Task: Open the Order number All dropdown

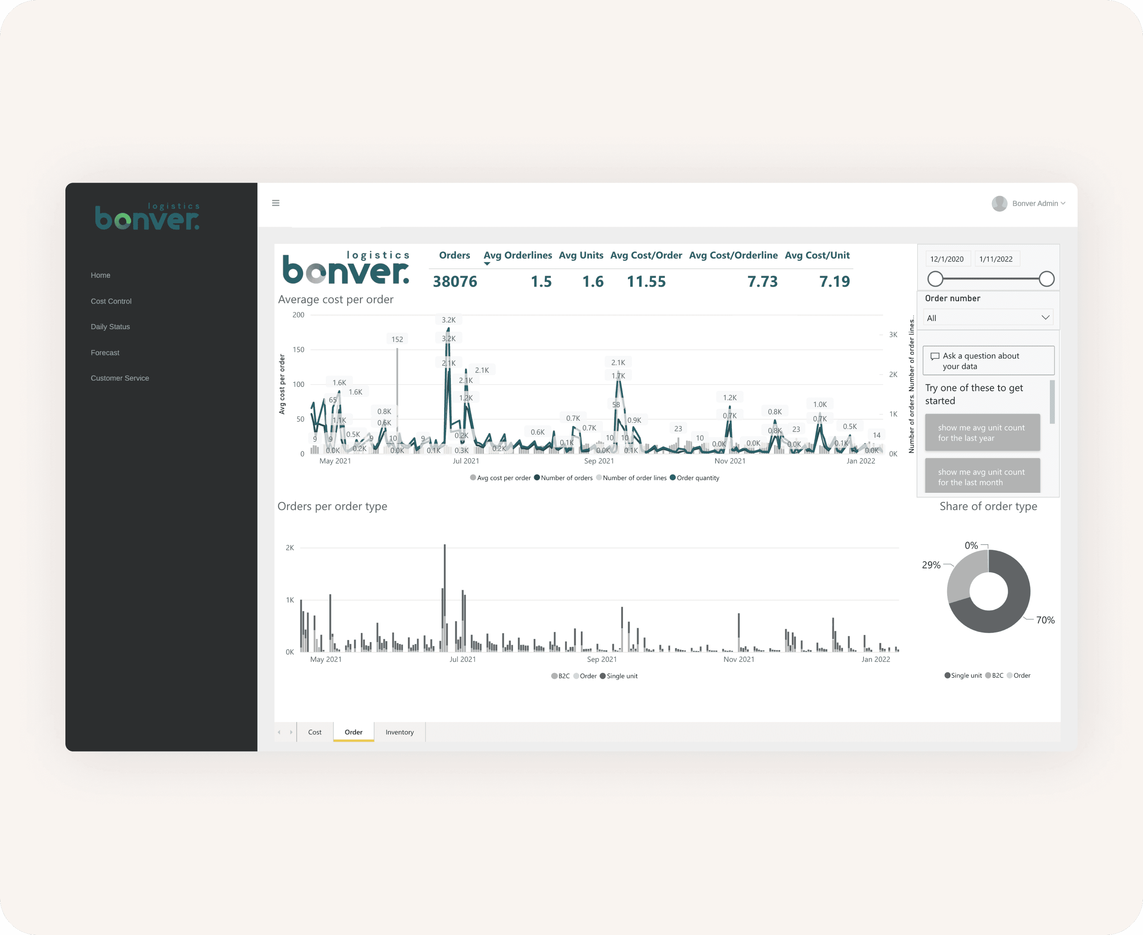Action: tap(988, 318)
